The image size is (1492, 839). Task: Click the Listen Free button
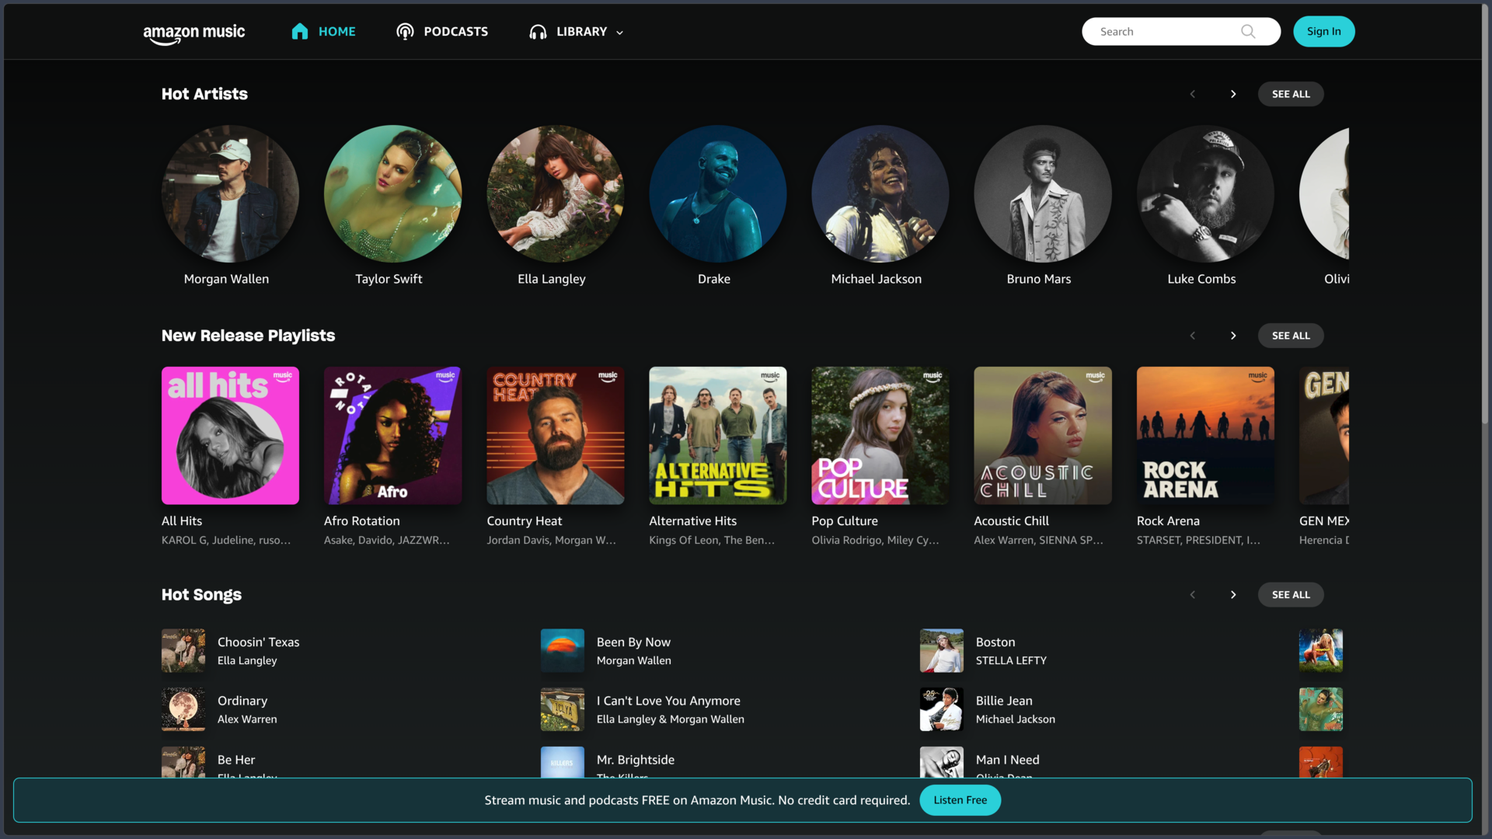(960, 800)
